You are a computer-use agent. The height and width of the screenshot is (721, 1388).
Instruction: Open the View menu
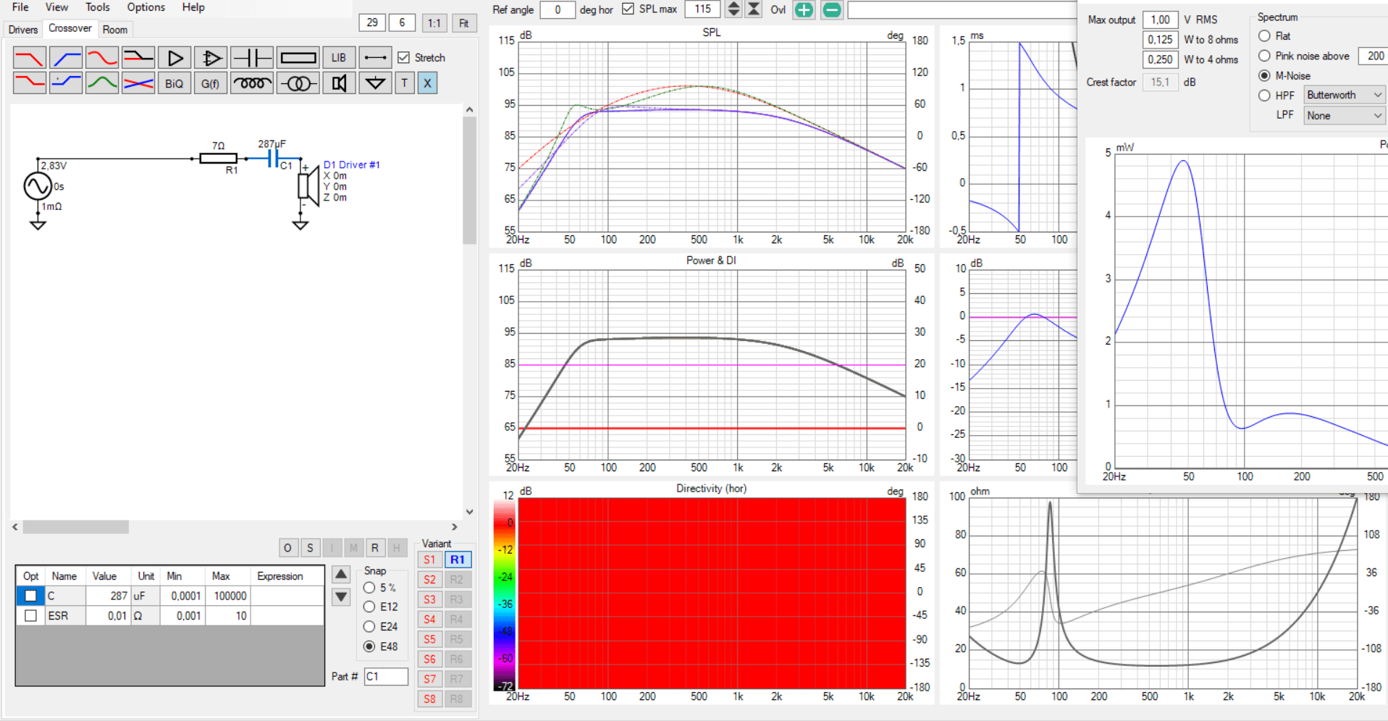point(56,7)
